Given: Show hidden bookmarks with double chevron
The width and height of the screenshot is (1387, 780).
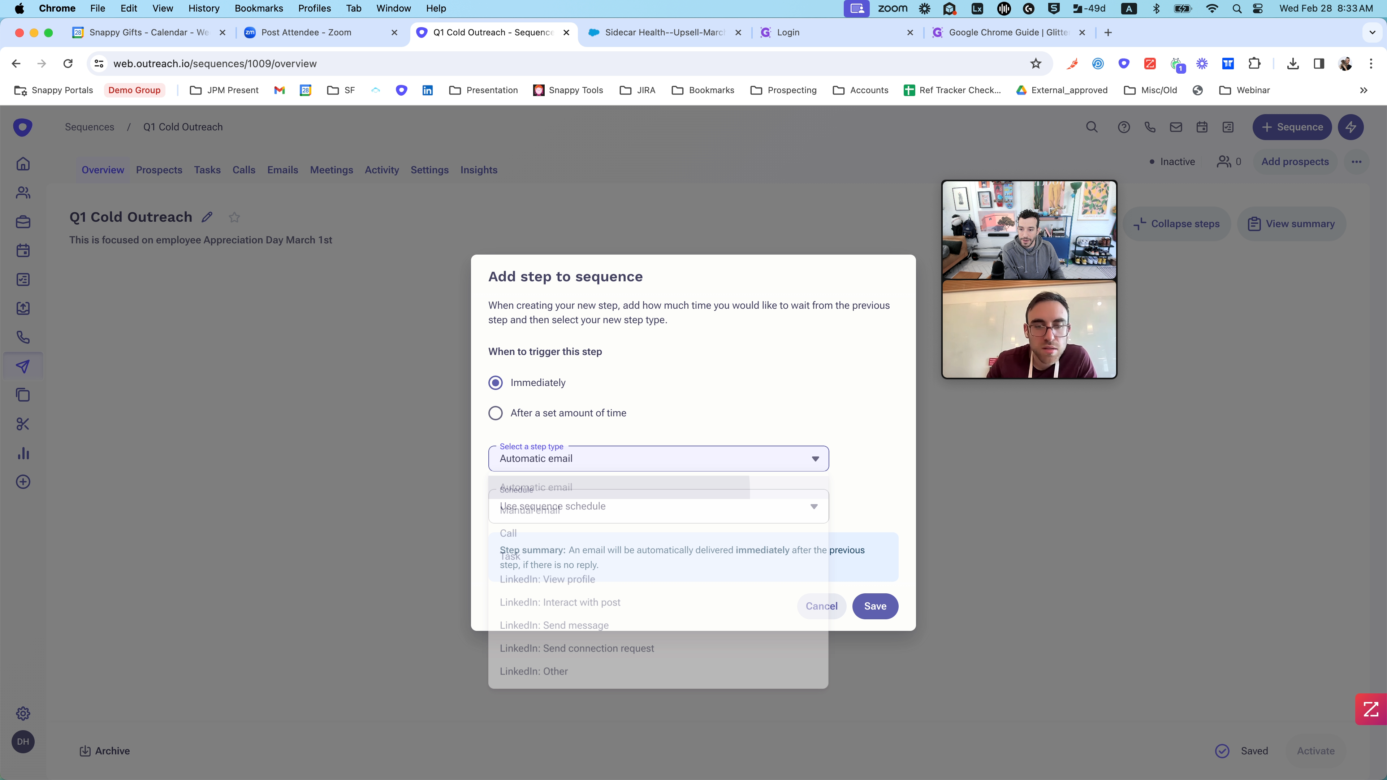Looking at the screenshot, I should click(x=1363, y=90).
